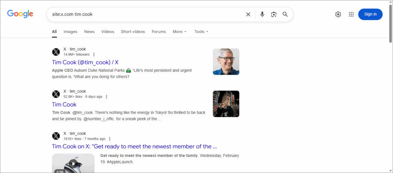Switch to the News tab
This screenshot has height=173, width=393.
point(89,31)
